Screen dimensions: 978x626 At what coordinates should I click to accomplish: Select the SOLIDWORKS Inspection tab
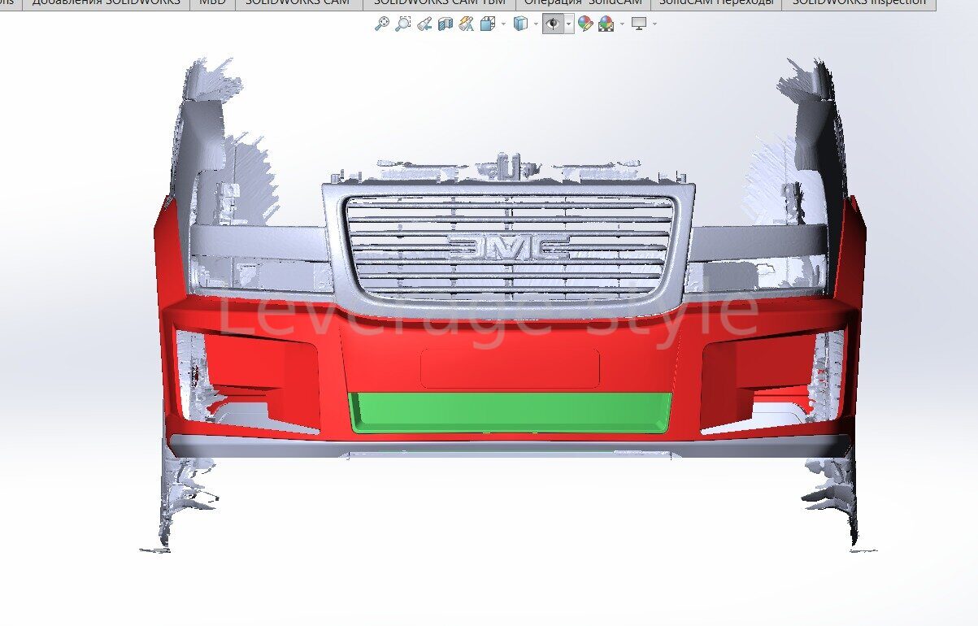coord(858,3)
